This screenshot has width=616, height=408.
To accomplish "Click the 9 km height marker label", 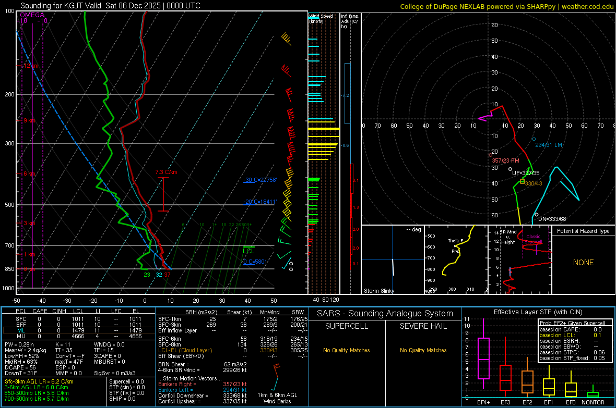I will pos(29,120).
